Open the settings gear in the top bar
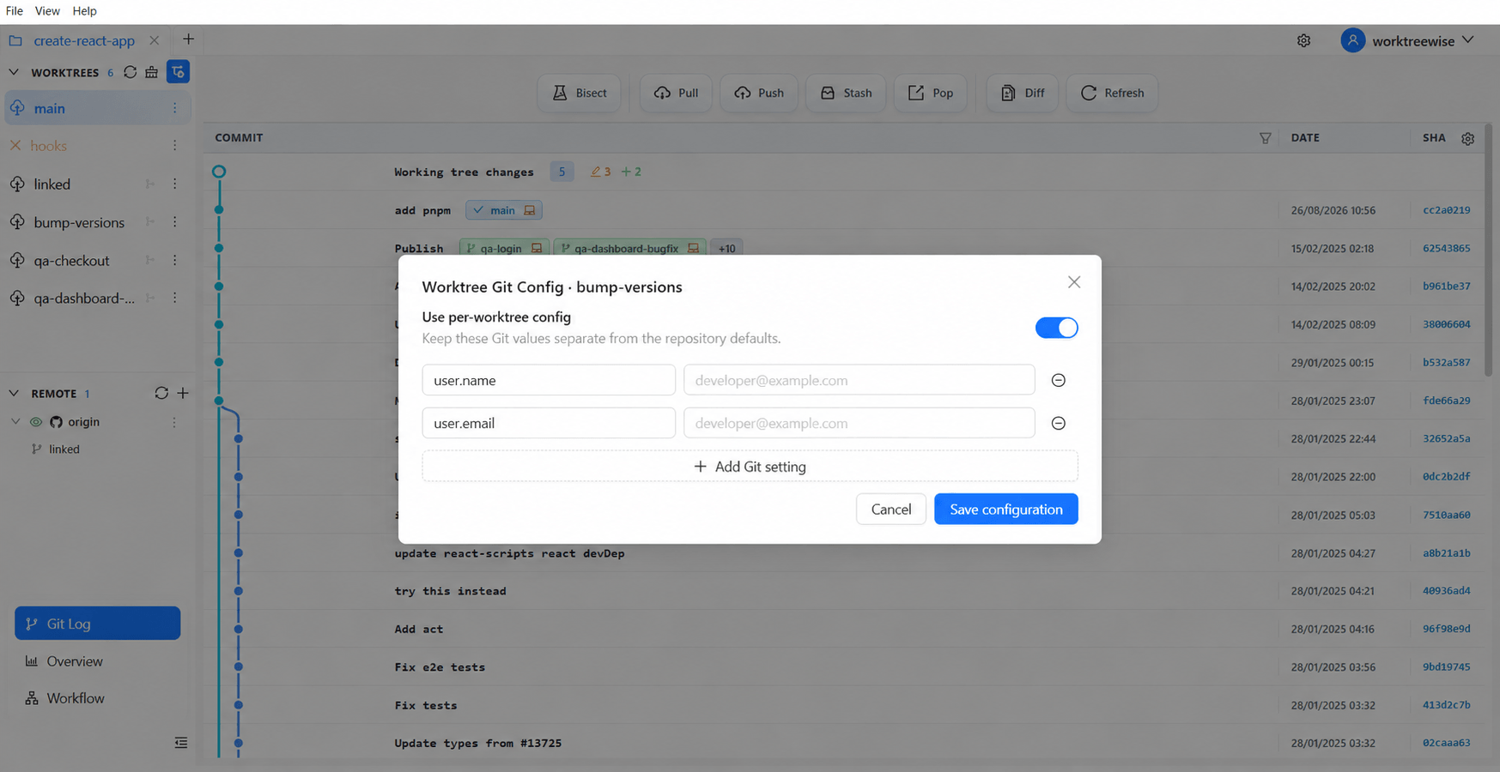The height and width of the screenshot is (772, 1500). click(1303, 40)
